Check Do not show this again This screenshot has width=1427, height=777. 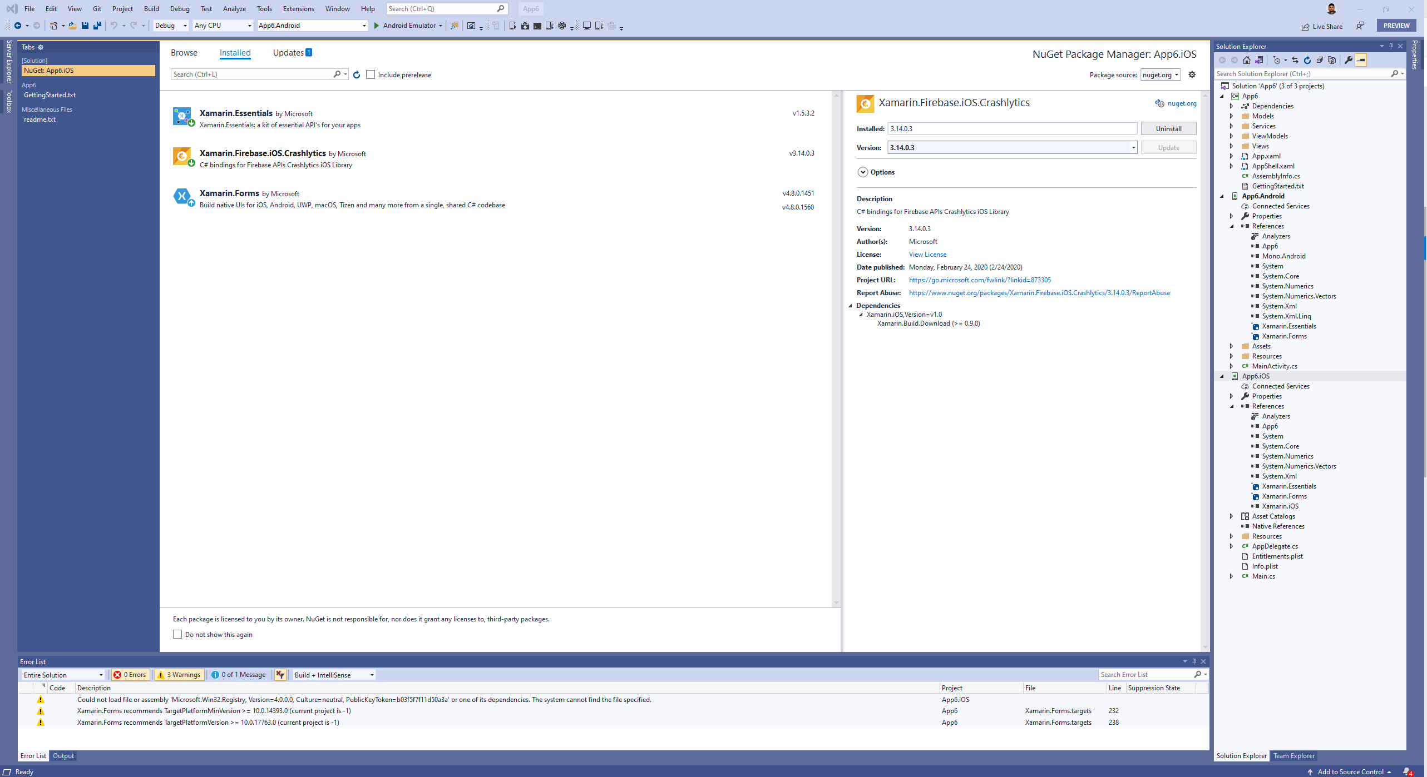[177, 634]
